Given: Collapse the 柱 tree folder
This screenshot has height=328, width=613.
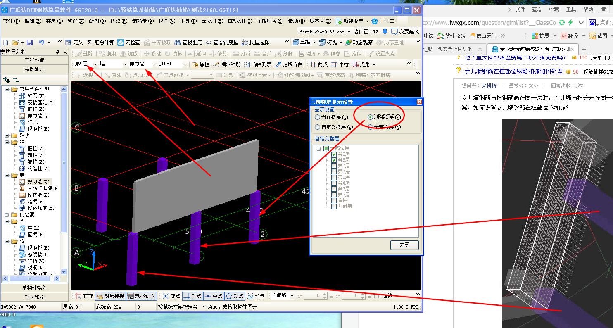Looking at the screenshot, I should point(7,142).
